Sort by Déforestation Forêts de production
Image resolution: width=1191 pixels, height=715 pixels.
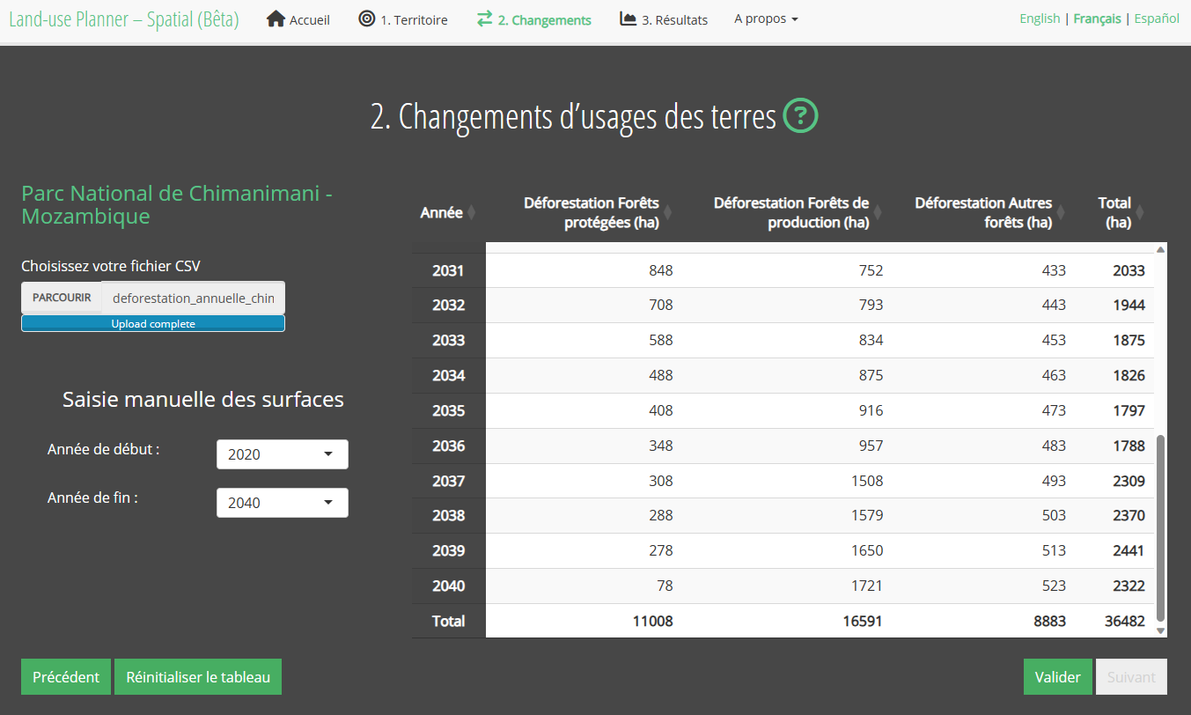click(x=878, y=213)
